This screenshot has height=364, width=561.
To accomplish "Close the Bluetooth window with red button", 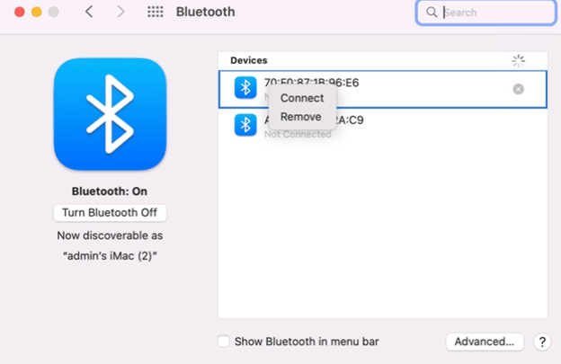I will (x=20, y=12).
